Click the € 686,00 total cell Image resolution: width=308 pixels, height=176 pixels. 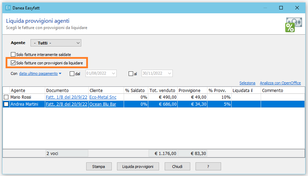(x=163, y=104)
